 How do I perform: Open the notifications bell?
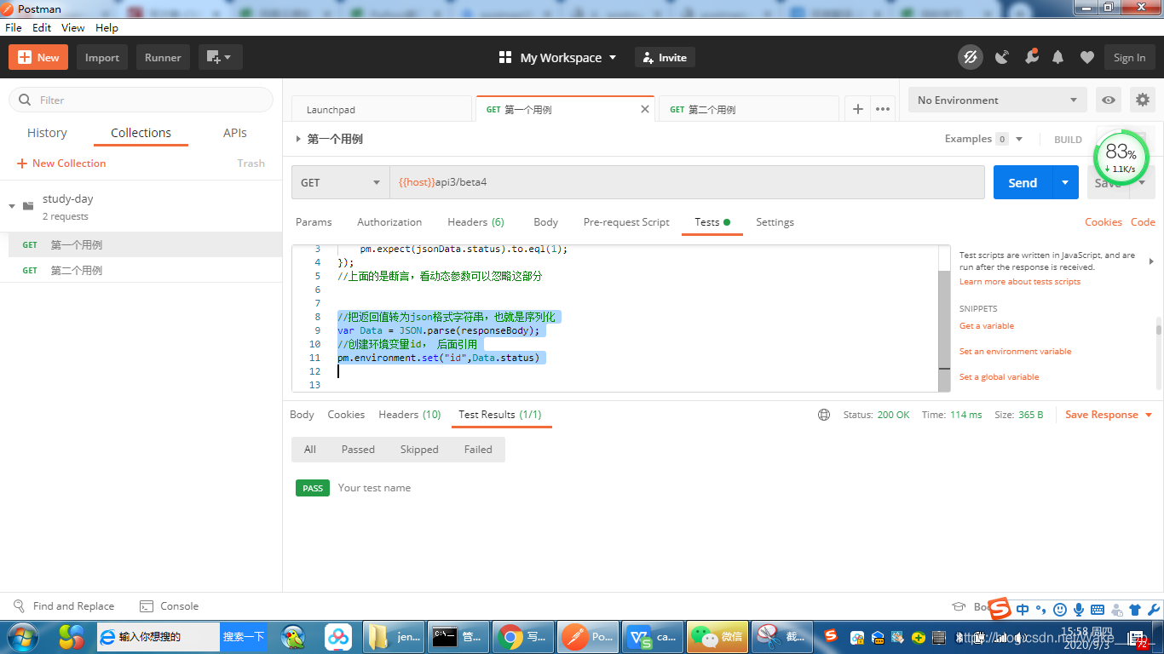pos(1058,57)
